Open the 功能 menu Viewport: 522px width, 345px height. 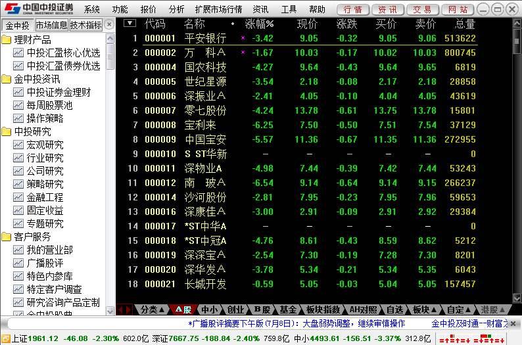[x=120, y=9]
